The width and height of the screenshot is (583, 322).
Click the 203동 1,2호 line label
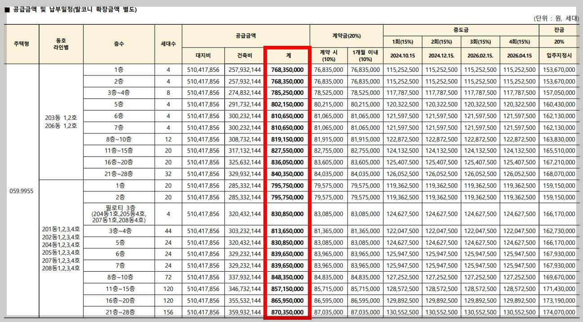[61, 118]
